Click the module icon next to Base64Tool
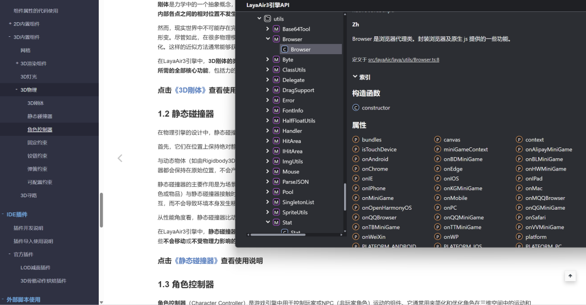Image resolution: width=586 pixels, height=305 pixels. tap(276, 29)
